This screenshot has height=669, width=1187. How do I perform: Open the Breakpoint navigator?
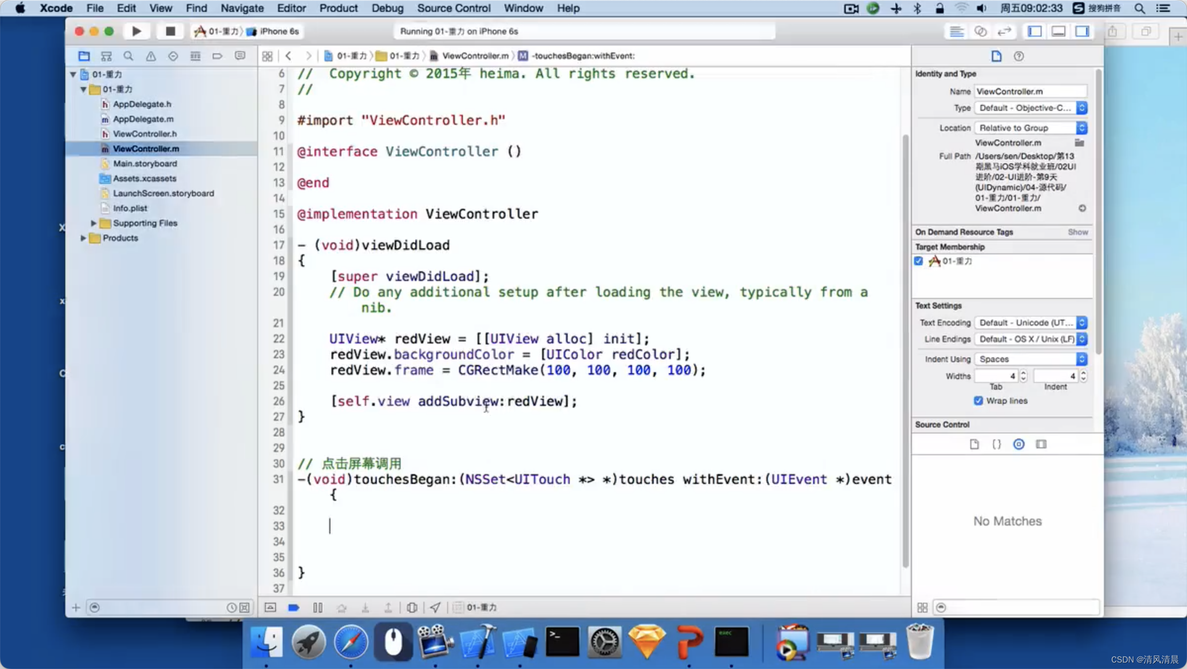click(217, 56)
